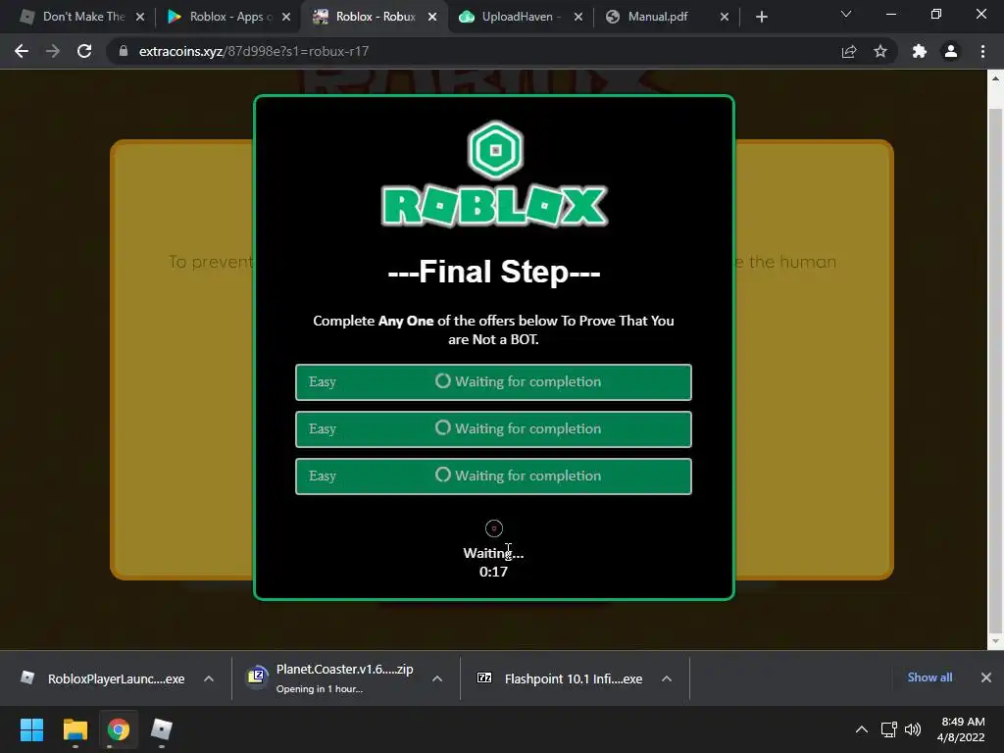
Task: Click the first Easy offer button
Action: (x=493, y=382)
